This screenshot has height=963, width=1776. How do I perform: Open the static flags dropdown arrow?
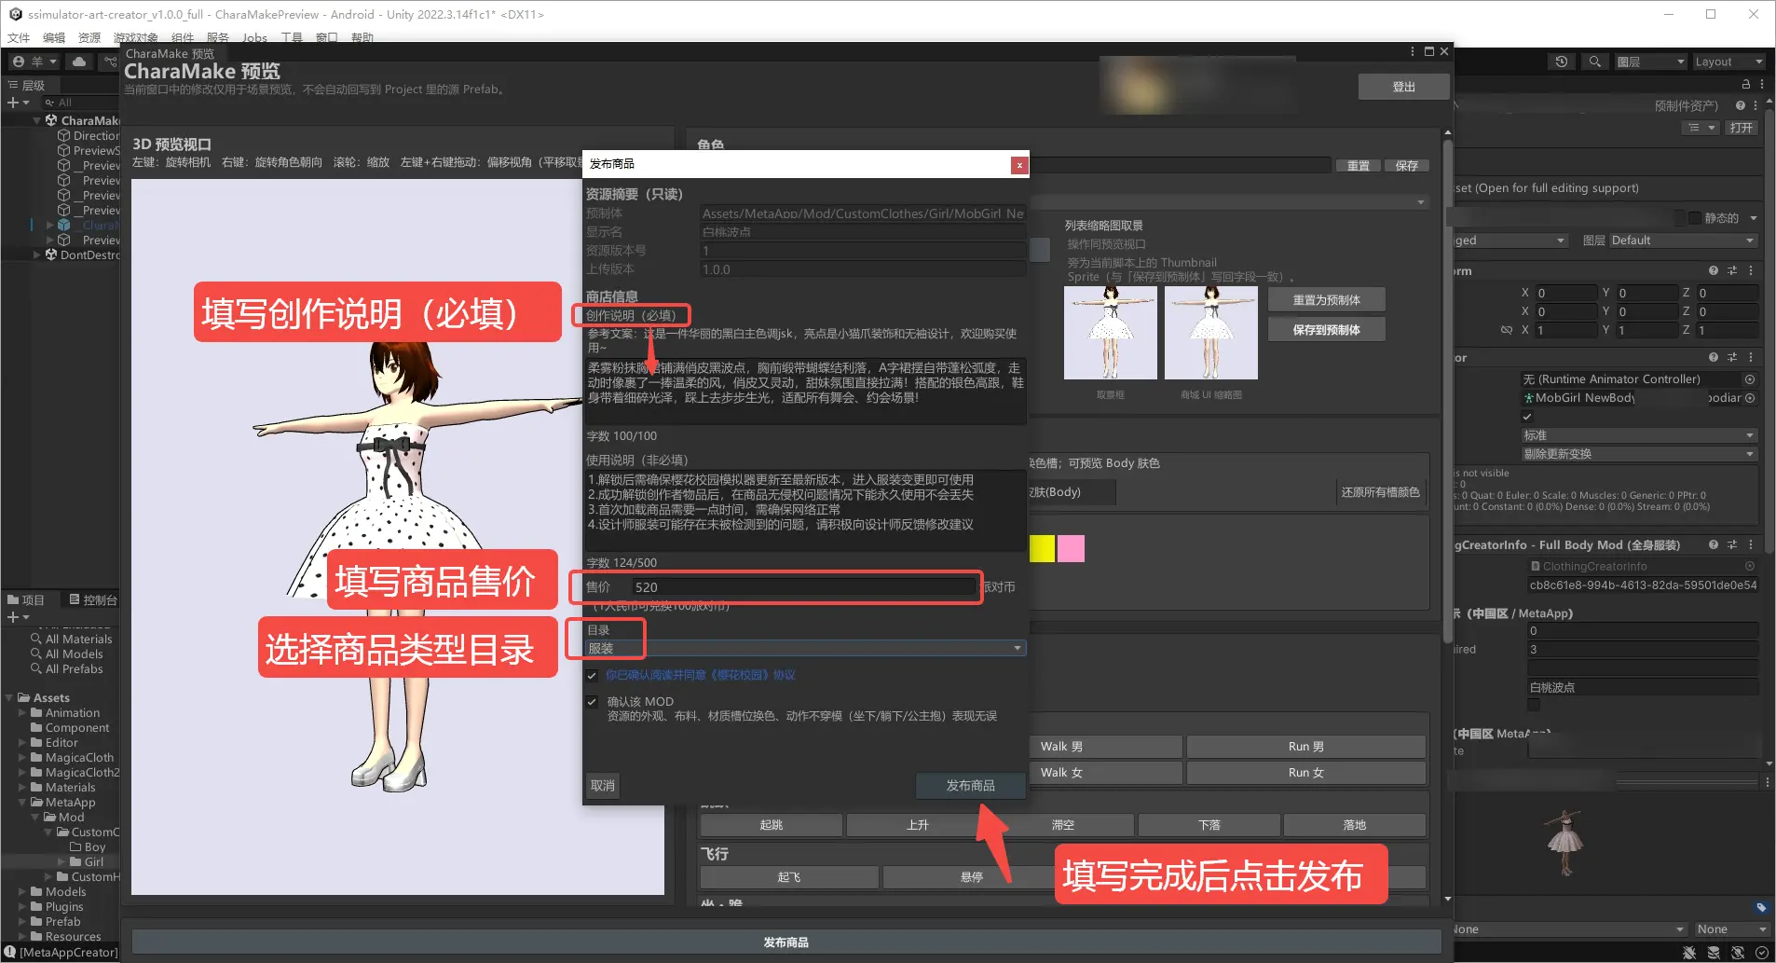pos(1753,218)
